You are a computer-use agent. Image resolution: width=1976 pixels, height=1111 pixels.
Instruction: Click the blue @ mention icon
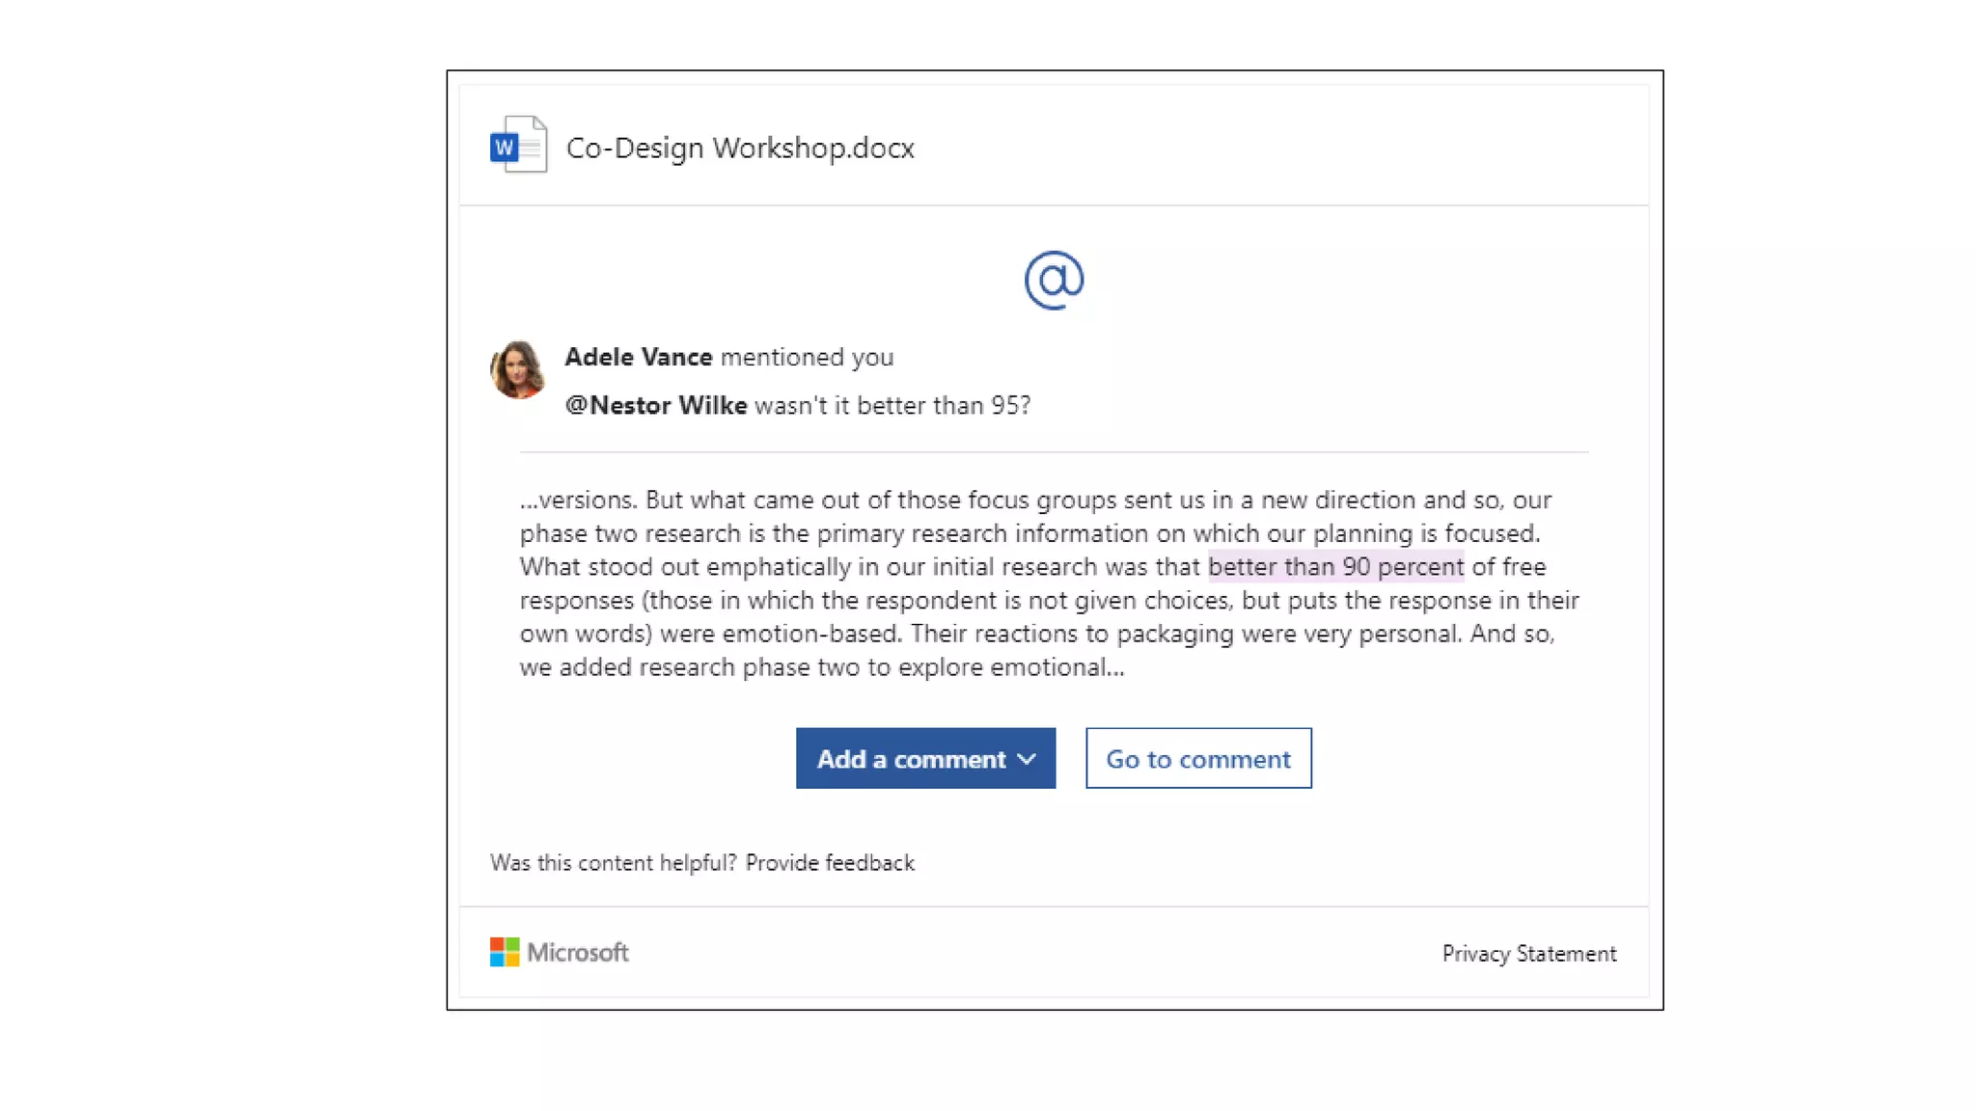1054,280
